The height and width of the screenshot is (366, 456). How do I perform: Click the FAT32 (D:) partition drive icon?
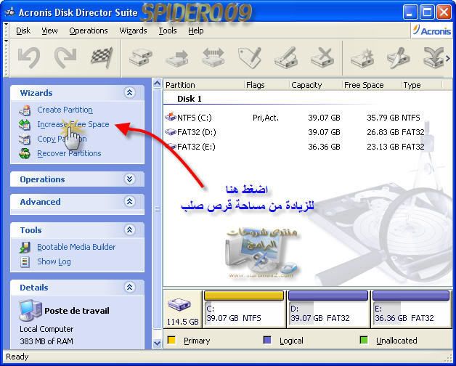pyautogui.click(x=171, y=132)
